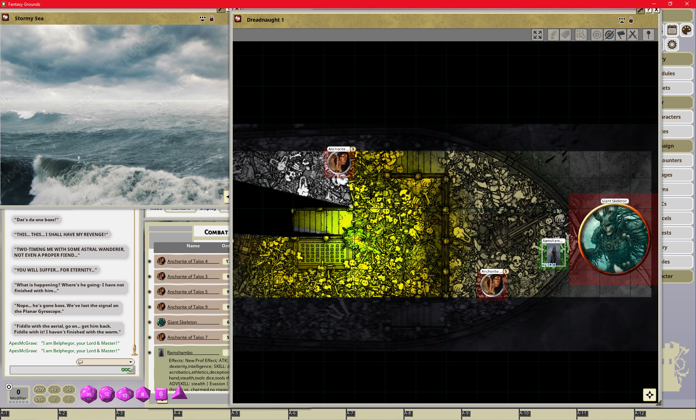
Task: Select the Giant Skeleton token on map
Action: tap(614, 239)
